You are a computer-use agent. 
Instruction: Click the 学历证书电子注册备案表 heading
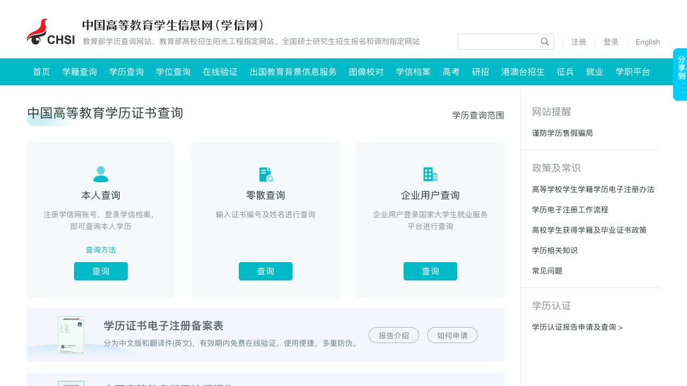(x=164, y=326)
